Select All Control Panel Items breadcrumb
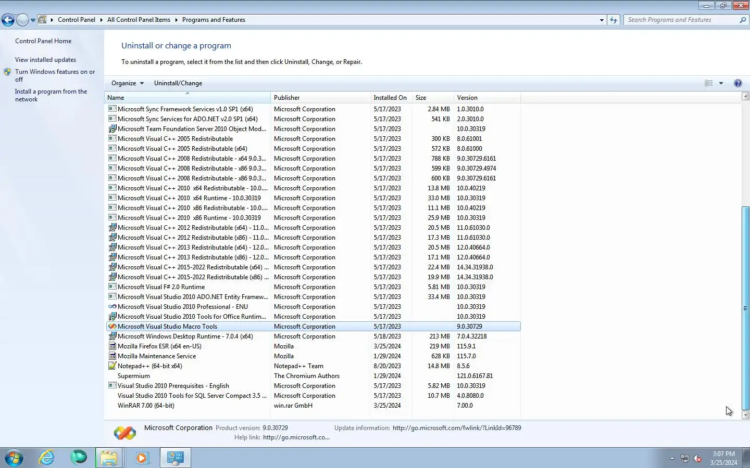The height and width of the screenshot is (468, 750). point(139,20)
